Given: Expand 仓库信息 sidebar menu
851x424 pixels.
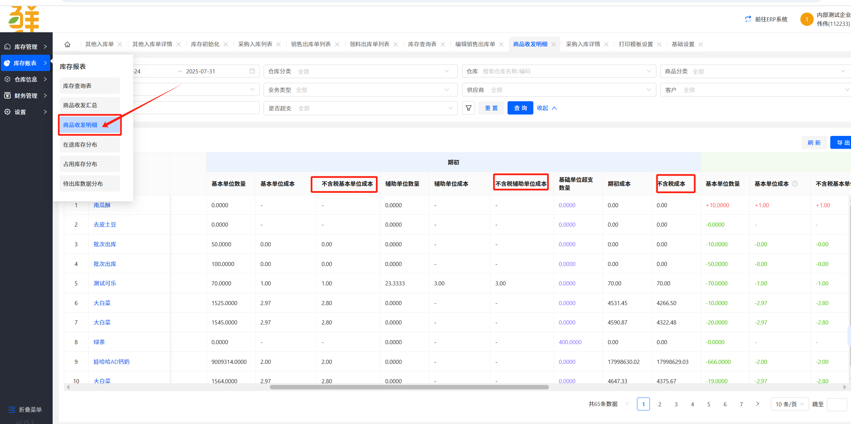Looking at the screenshot, I should click(x=25, y=79).
